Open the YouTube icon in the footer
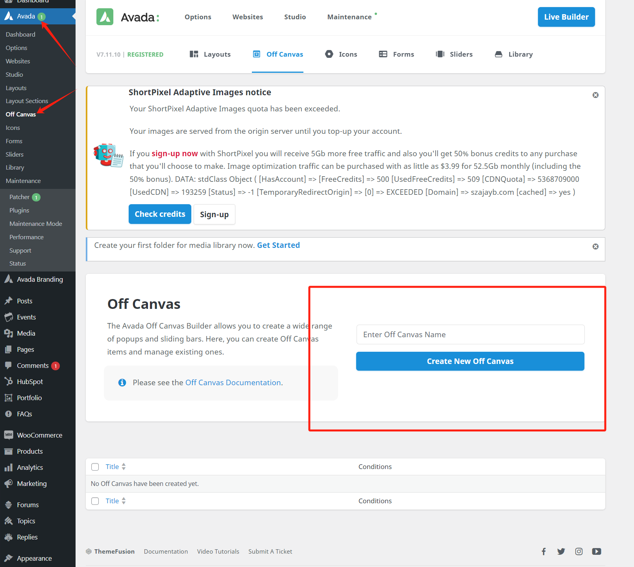Screen dimensions: 634x567 597,551
